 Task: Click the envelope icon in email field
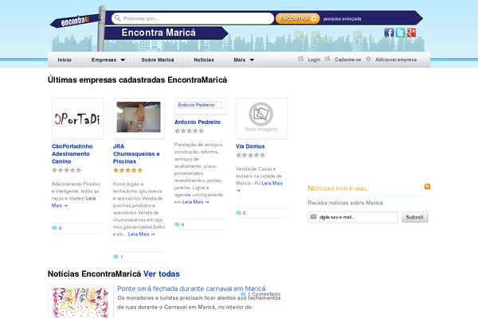pyautogui.click(x=313, y=217)
